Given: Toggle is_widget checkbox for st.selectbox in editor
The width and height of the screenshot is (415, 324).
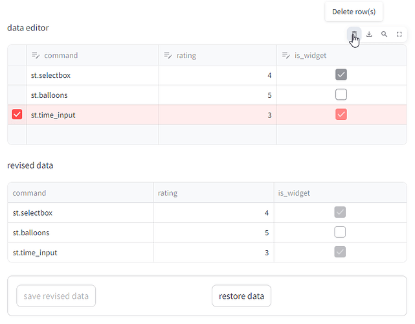Looking at the screenshot, I should (x=341, y=75).
